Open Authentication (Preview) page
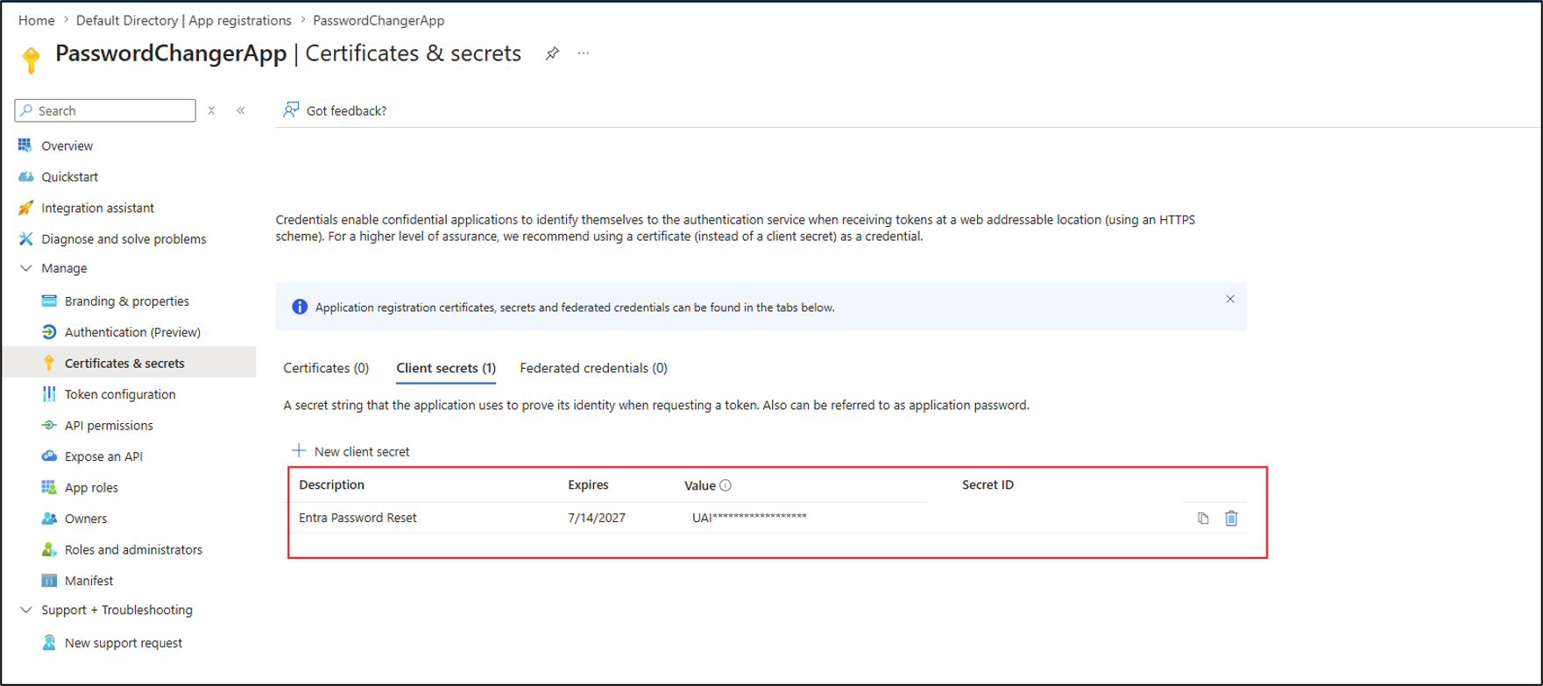1543x686 pixels. point(132,332)
